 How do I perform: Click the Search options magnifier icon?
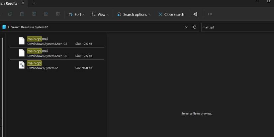click(119, 14)
